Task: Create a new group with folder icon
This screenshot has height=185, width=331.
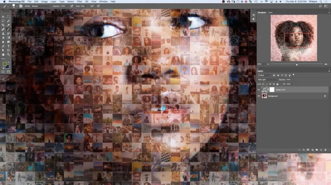Action: (316, 150)
